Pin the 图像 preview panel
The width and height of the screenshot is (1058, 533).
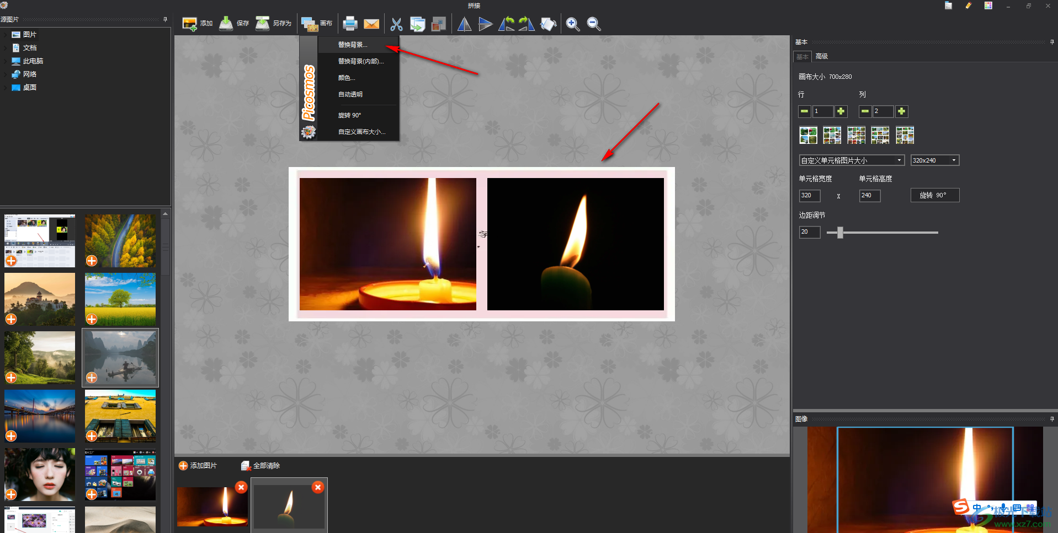coord(1052,419)
